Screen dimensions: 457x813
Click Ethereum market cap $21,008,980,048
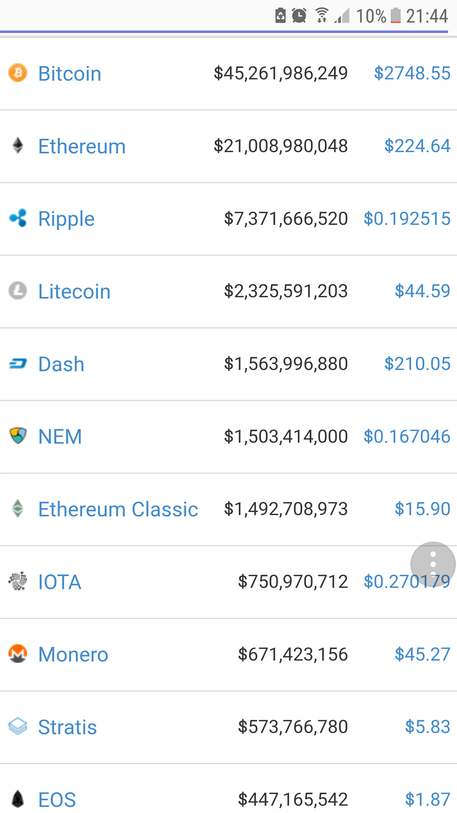[x=281, y=146]
